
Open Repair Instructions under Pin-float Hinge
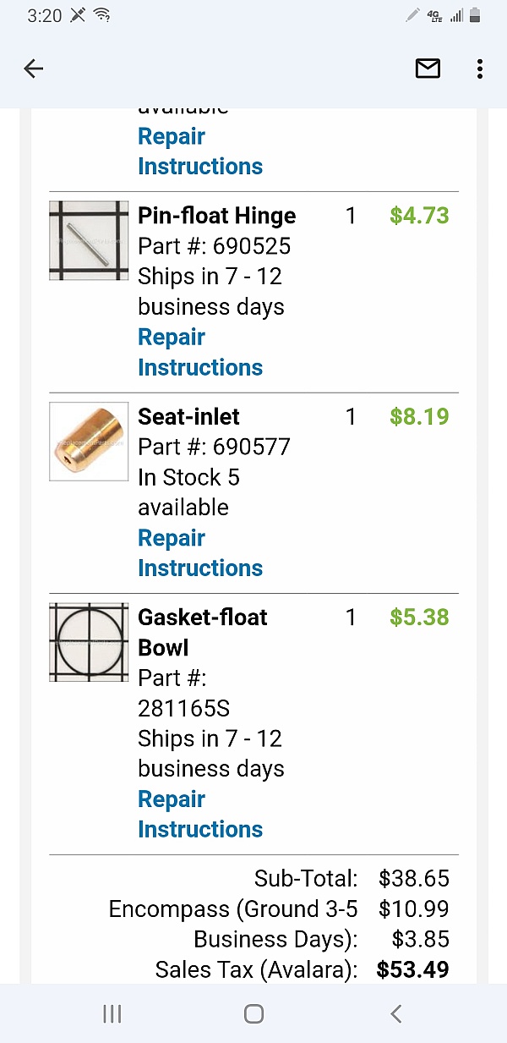pyautogui.click(x=200, y=353)
